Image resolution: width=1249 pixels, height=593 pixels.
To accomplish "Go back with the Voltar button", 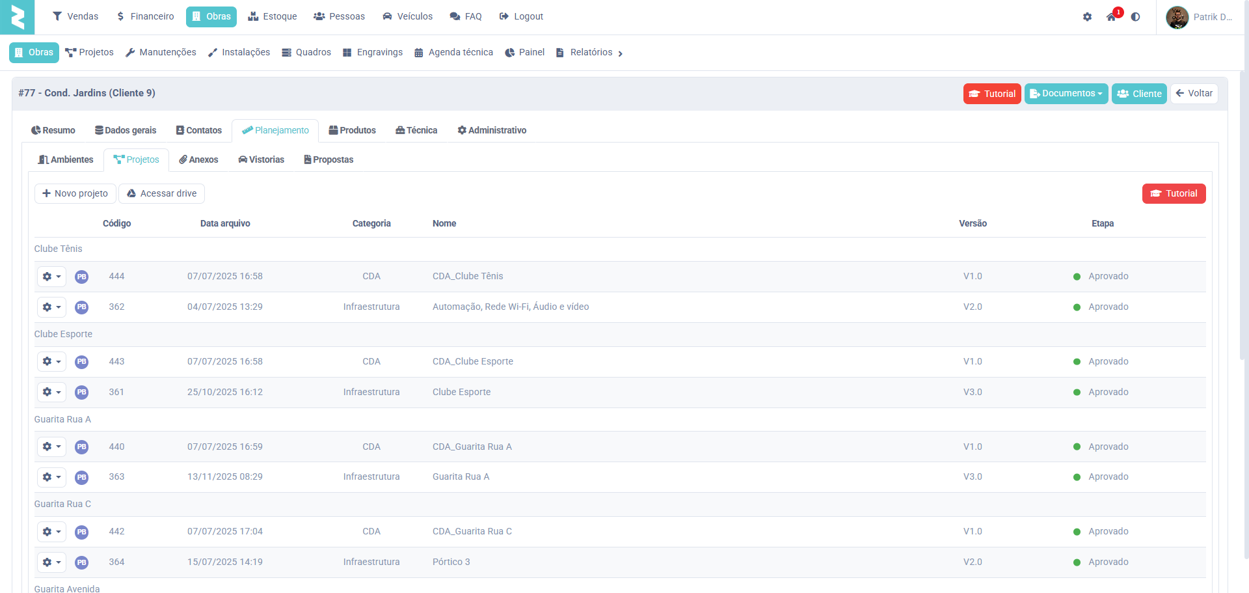I will pos(1194,94).
